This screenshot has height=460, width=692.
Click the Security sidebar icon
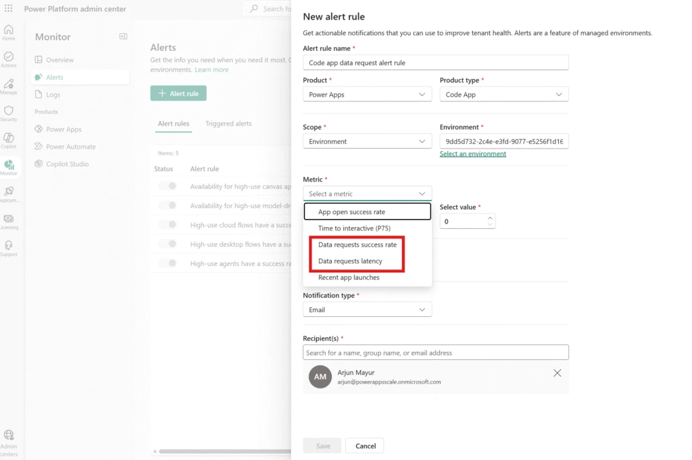coord(9,112)
